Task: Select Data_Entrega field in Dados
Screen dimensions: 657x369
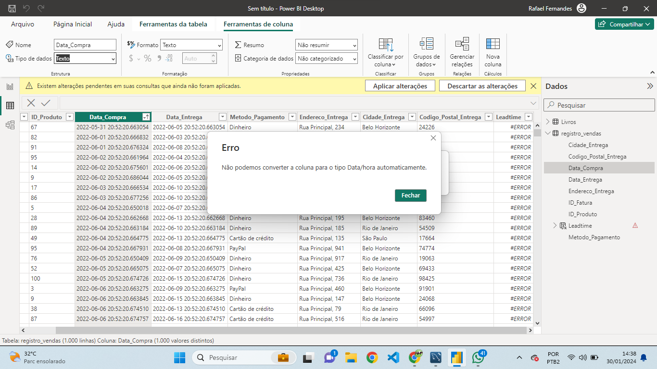Action: point(585,180)
